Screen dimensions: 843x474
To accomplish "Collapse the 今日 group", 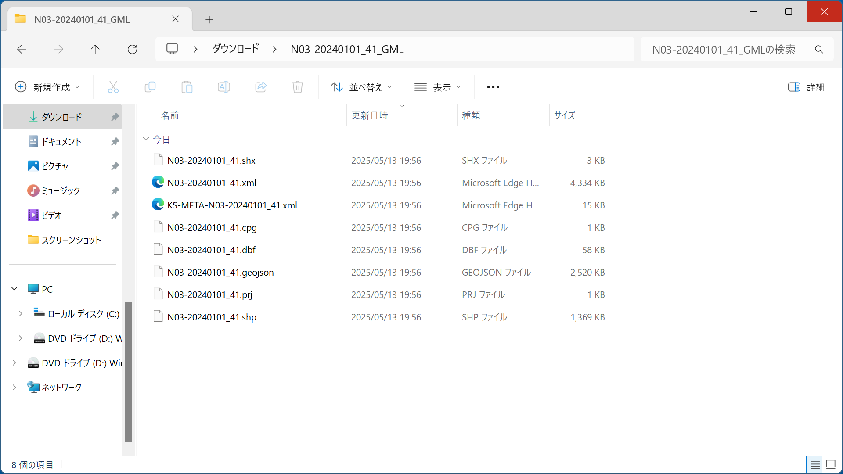I will click(x=146, y=139).
